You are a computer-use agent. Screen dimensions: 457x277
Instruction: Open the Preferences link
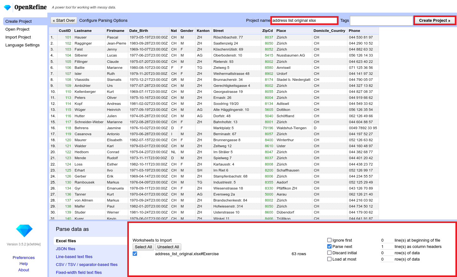(23, 257)
